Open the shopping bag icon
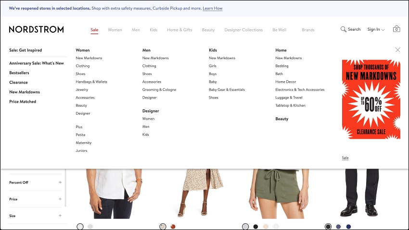 tap(396, 29)
